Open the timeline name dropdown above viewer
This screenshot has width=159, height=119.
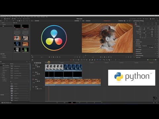click(107, 21)
